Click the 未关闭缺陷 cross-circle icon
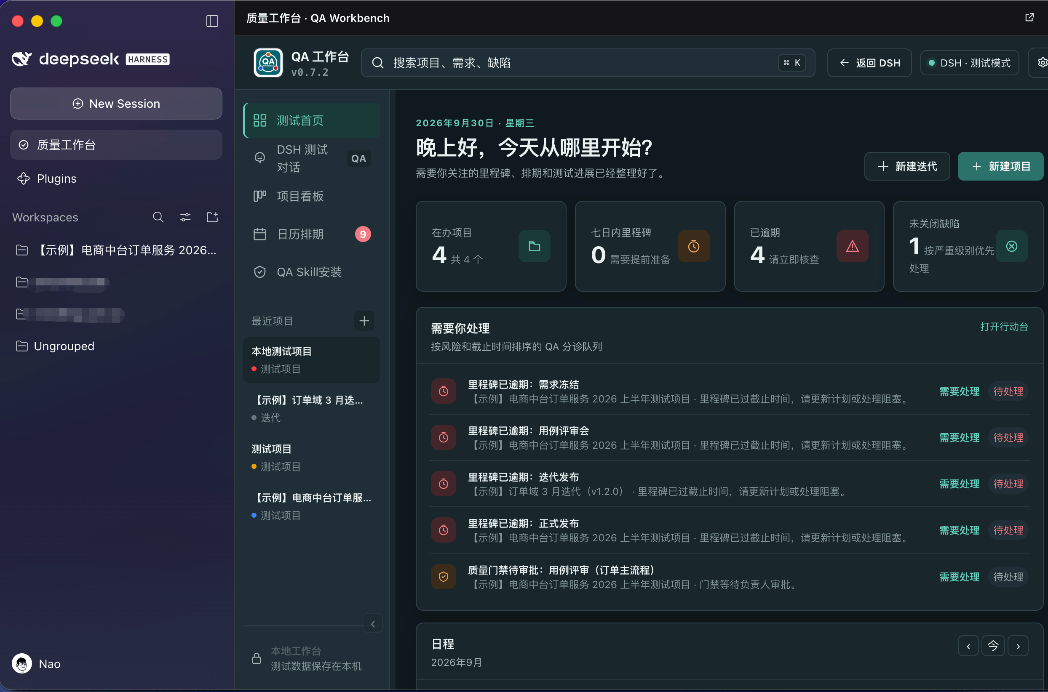The height and width of the screenshot is (692, 1048). (x=1011, y=246)
